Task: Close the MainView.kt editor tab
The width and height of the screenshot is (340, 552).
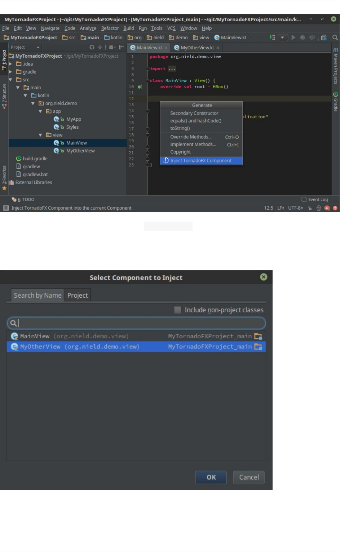Action: pyautogui.click(x=166, y=48)
